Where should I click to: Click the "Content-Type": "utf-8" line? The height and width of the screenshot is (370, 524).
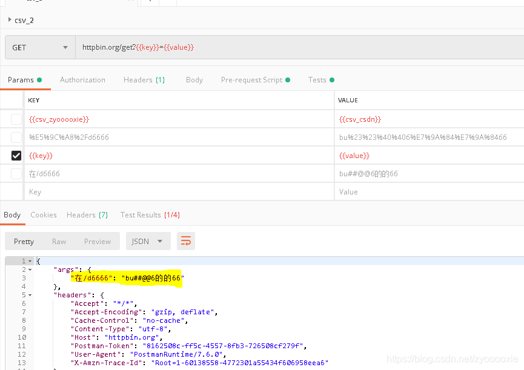(121, 329)
